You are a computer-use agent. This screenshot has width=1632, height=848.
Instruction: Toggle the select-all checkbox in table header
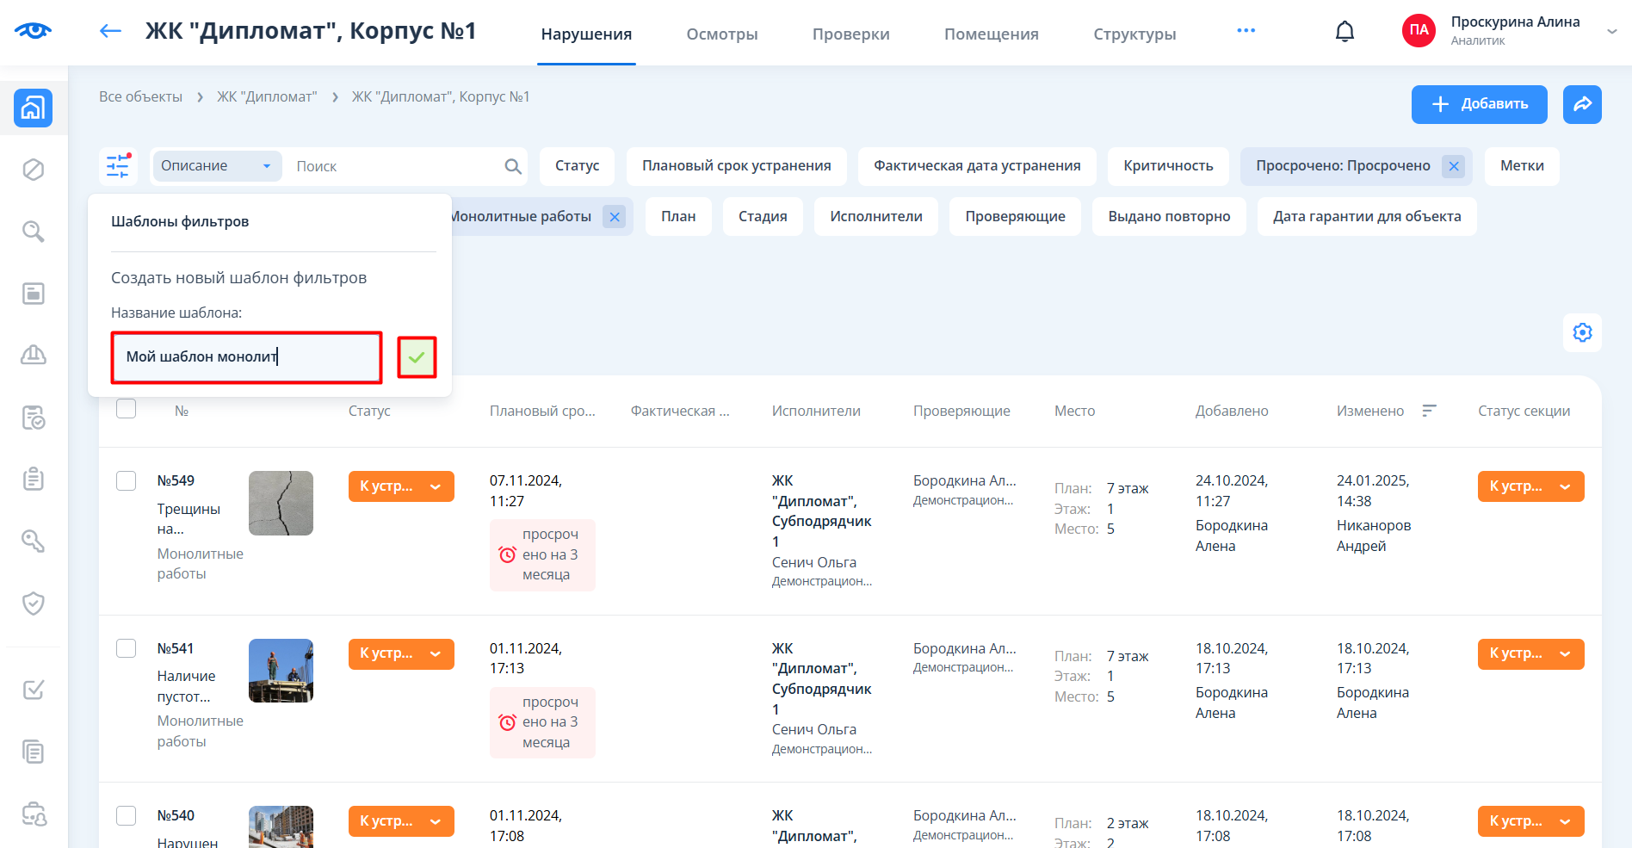[127, 409]
